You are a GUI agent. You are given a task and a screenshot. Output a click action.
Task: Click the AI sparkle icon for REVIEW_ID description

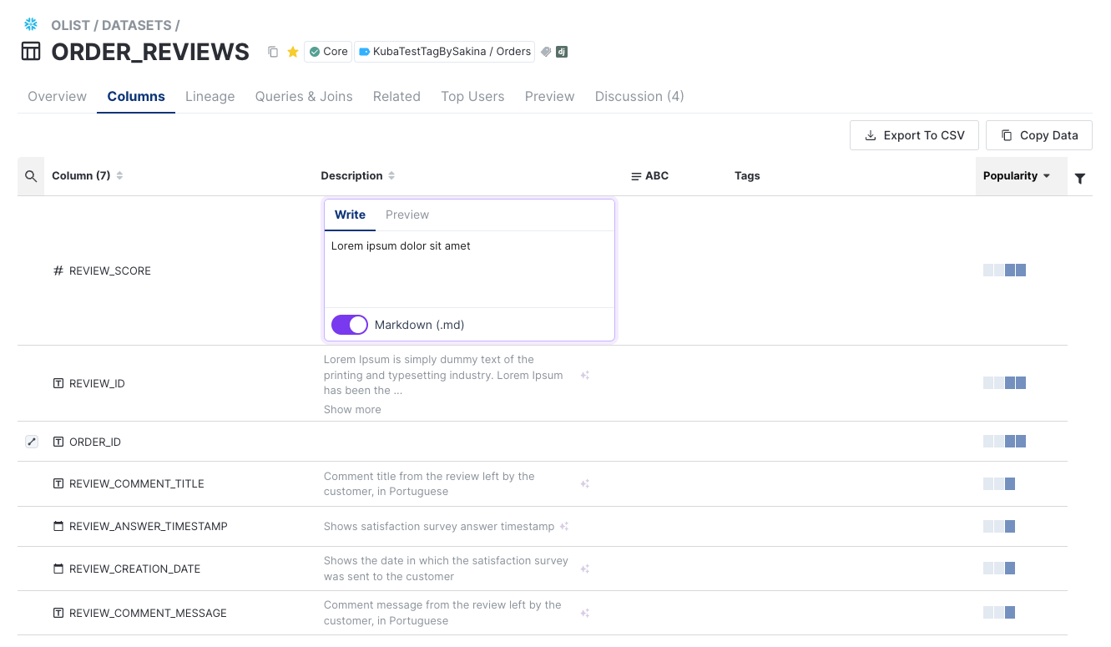585,376
